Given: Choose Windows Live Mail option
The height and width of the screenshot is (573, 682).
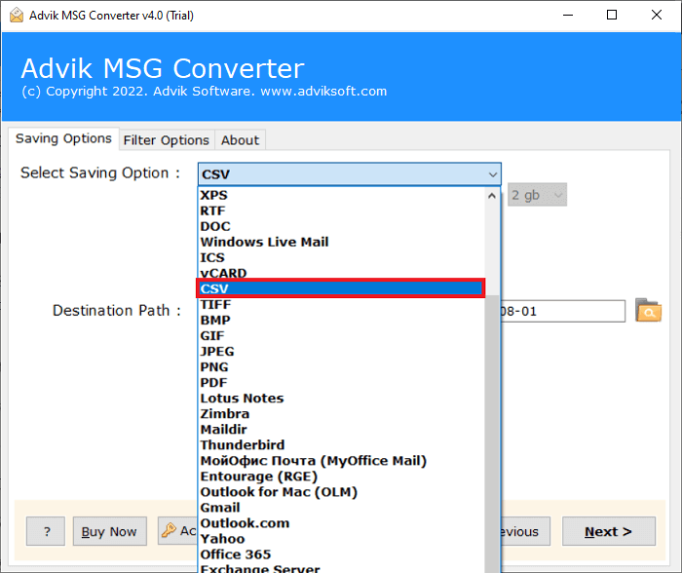Looking at the screenshot, I should [342, 242].
